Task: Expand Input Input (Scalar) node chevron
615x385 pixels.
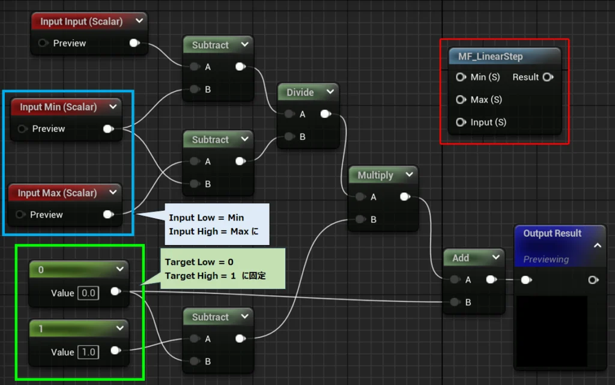Action: 139,21
